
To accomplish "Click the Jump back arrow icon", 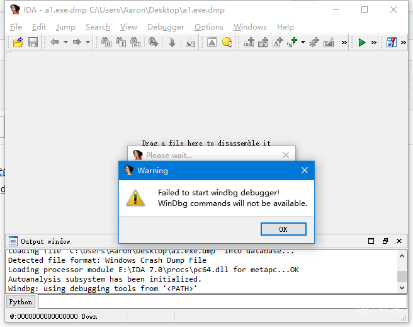I will [x=54, y=42].
